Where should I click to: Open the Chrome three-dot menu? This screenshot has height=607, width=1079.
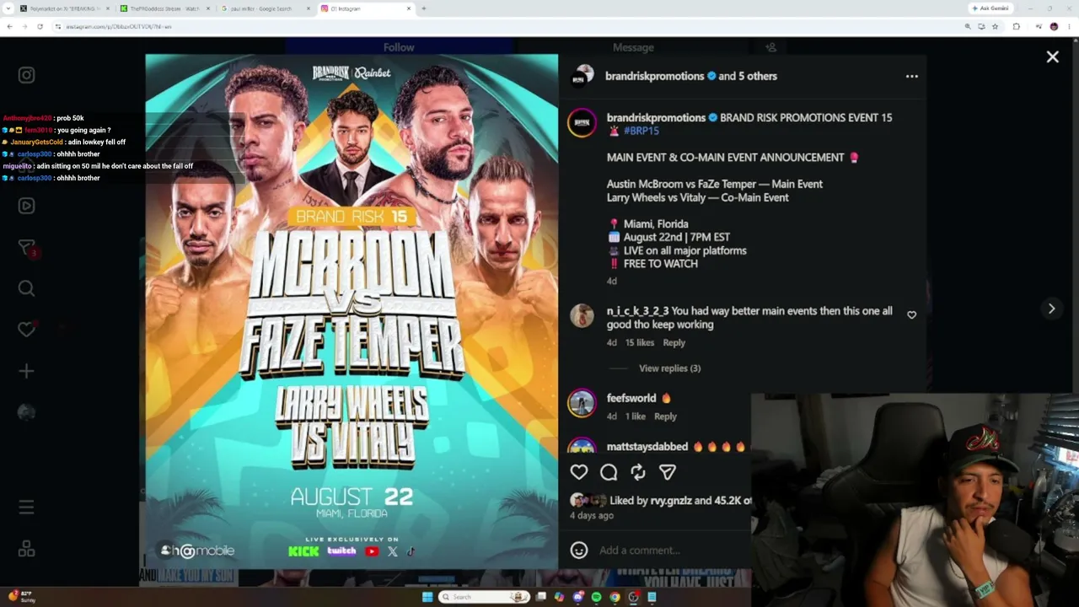point(1070,26)
